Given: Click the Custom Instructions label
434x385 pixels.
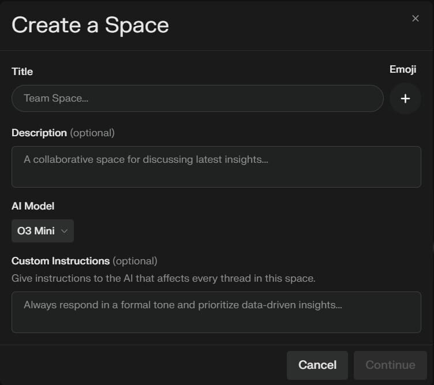Looking at the screenshot, I should 61,261.
